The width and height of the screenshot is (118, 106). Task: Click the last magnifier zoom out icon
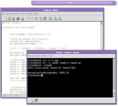(x=60, y=18)
